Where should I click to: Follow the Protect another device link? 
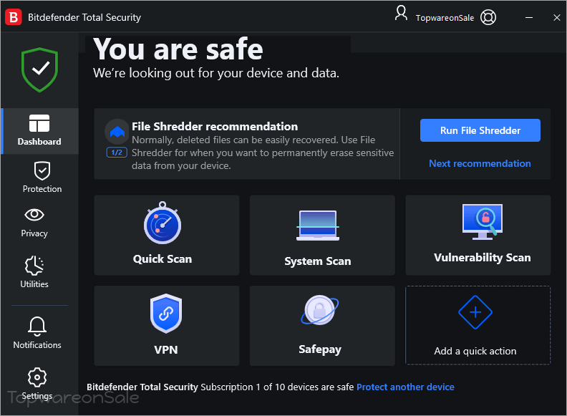tap(405, 387)
